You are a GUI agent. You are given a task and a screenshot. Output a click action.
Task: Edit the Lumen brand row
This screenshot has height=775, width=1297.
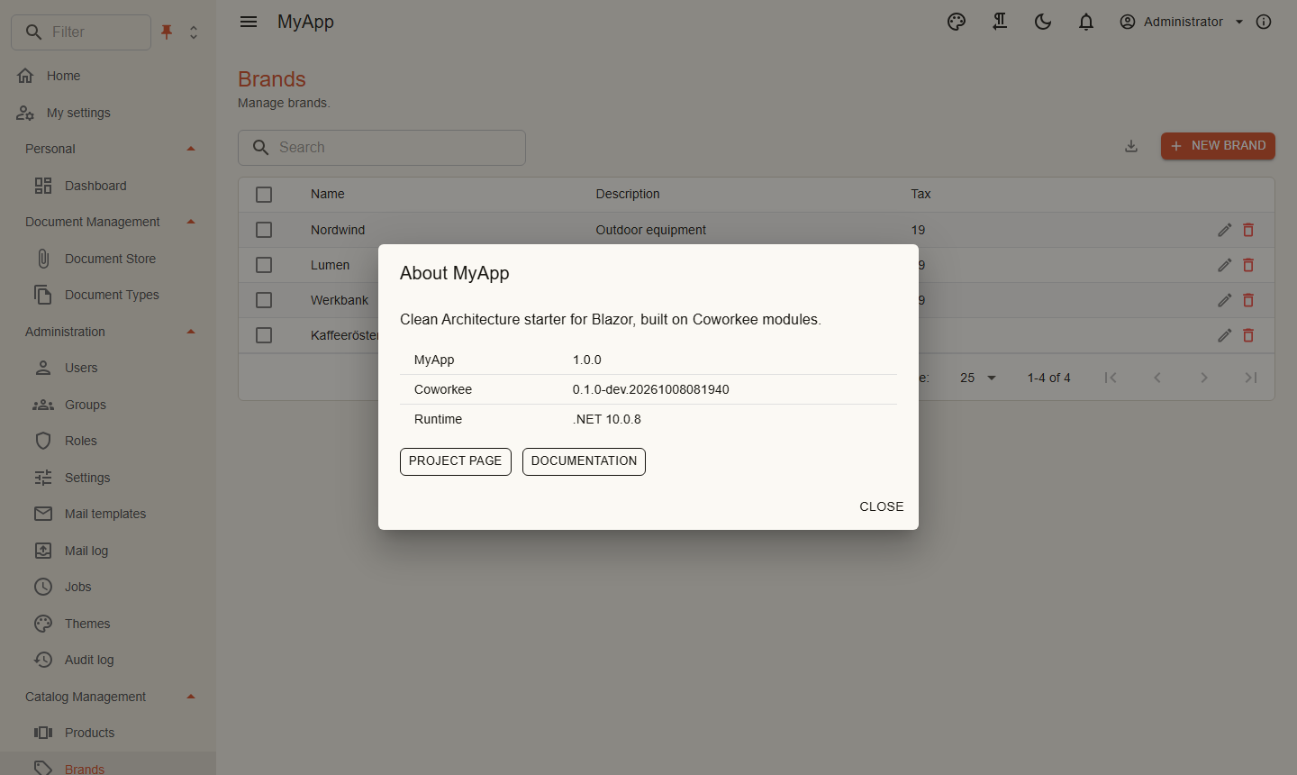coord(1224,265)
